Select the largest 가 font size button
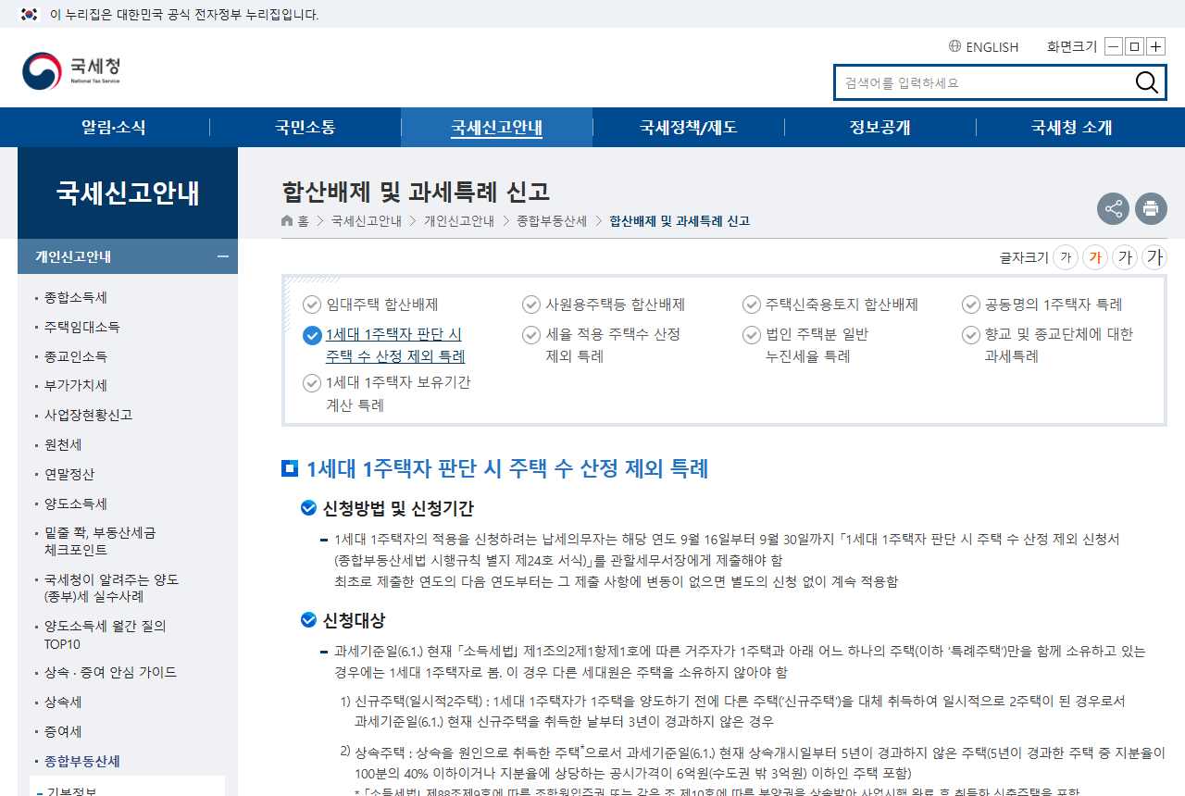The image size is (1185, 796). tap(1154, 257)
